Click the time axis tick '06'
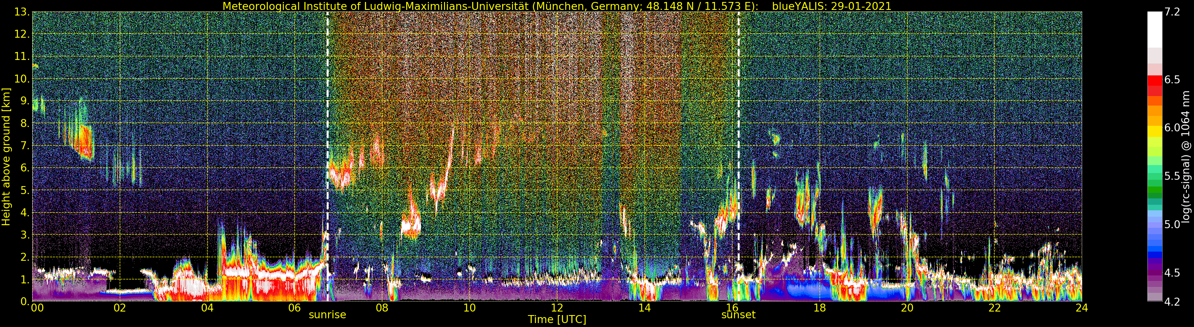1194x327 pixels. coord(295,308)
